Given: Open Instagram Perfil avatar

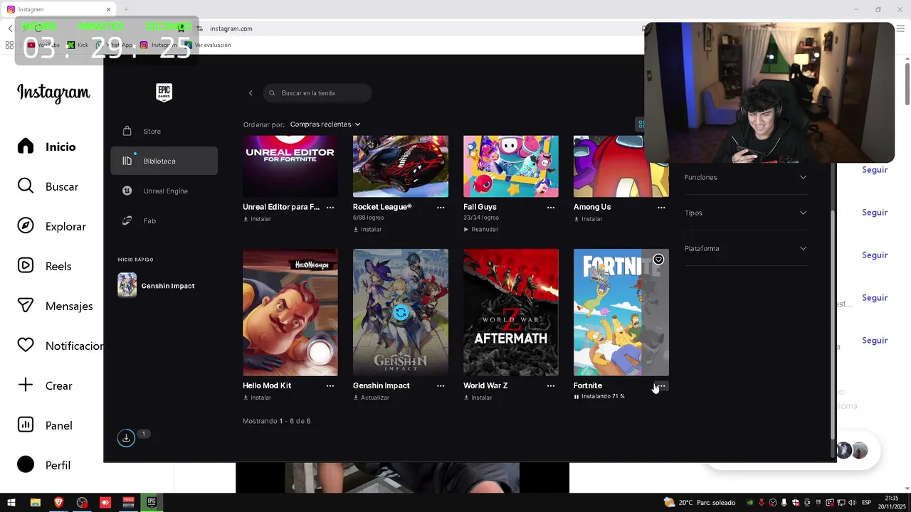Looking at the screenshot, I should tap(26, 465).
